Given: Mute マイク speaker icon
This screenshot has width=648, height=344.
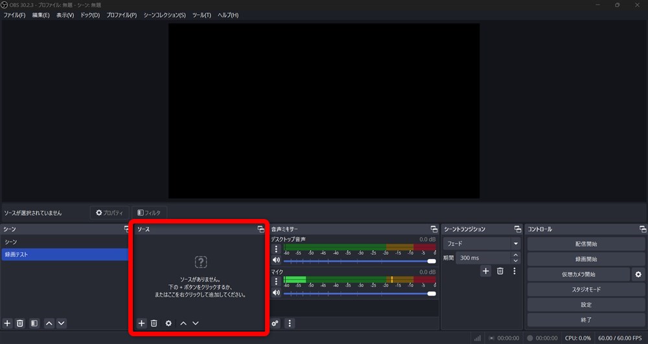Looking at the screenshot, I should [x=277, y=293].
